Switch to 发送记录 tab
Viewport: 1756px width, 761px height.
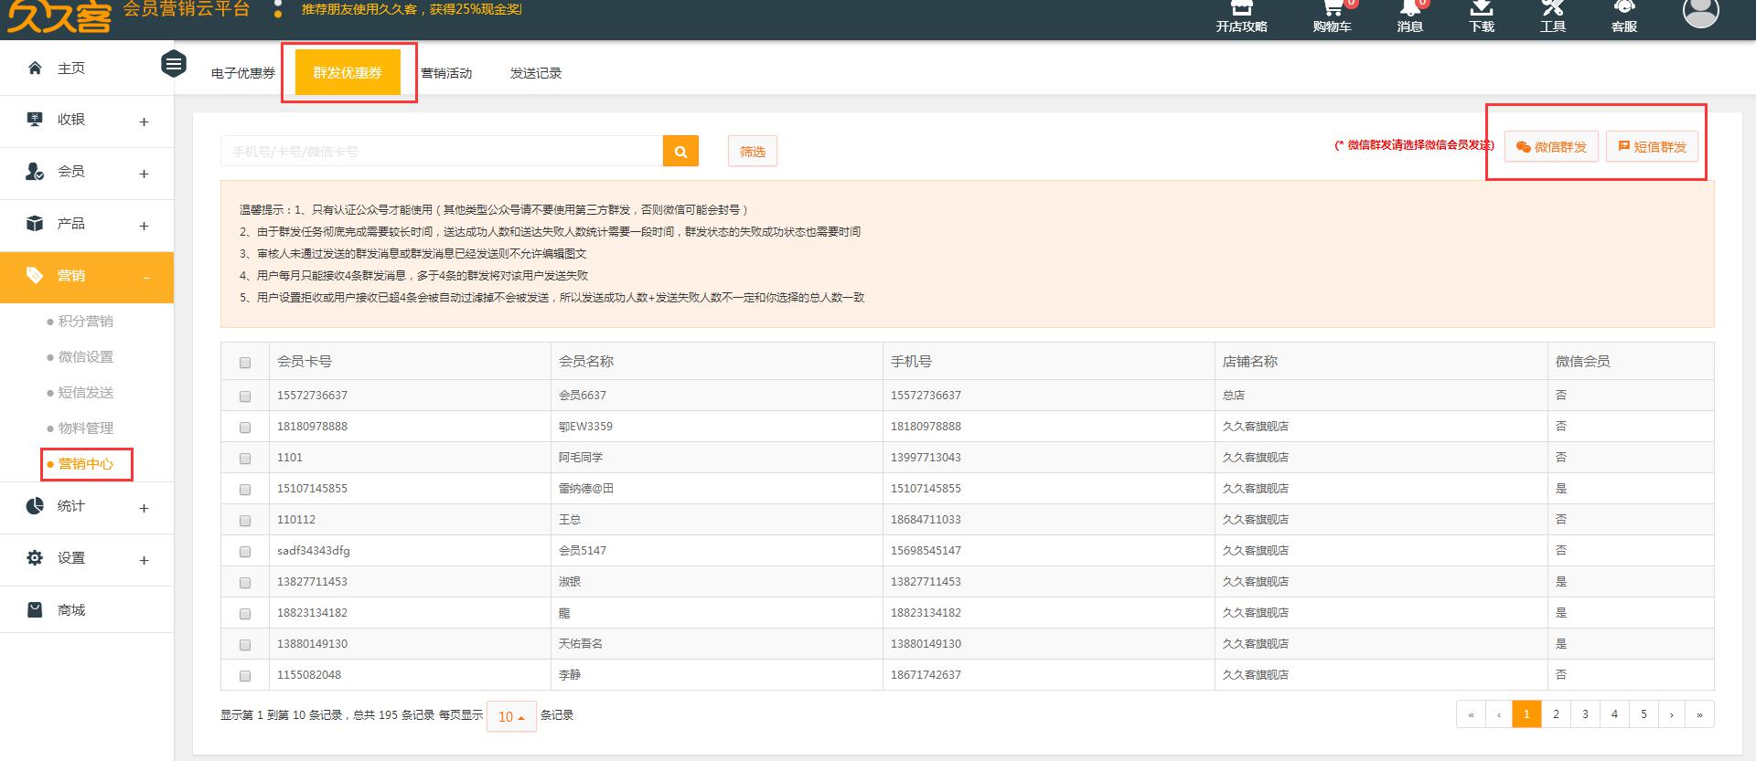pyautogui.click(x=536, y=73)
